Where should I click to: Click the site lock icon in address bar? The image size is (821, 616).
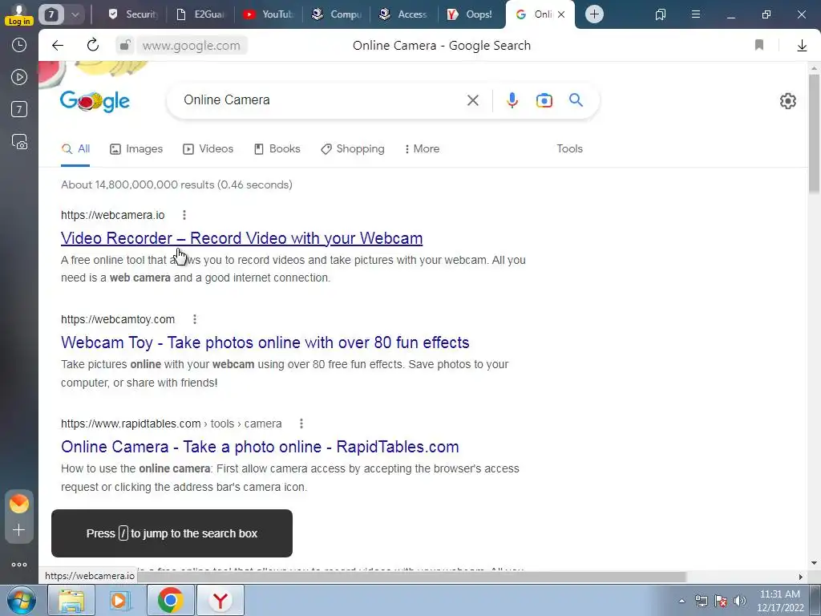tap(124, 46)
